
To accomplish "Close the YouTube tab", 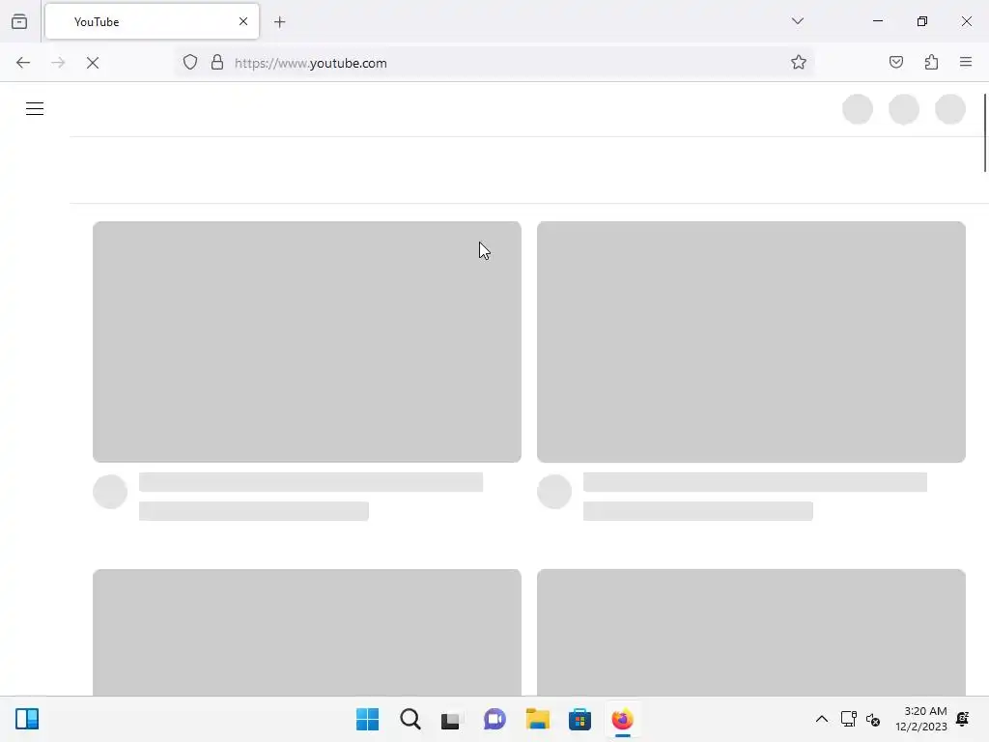I will tap(243, 21).
